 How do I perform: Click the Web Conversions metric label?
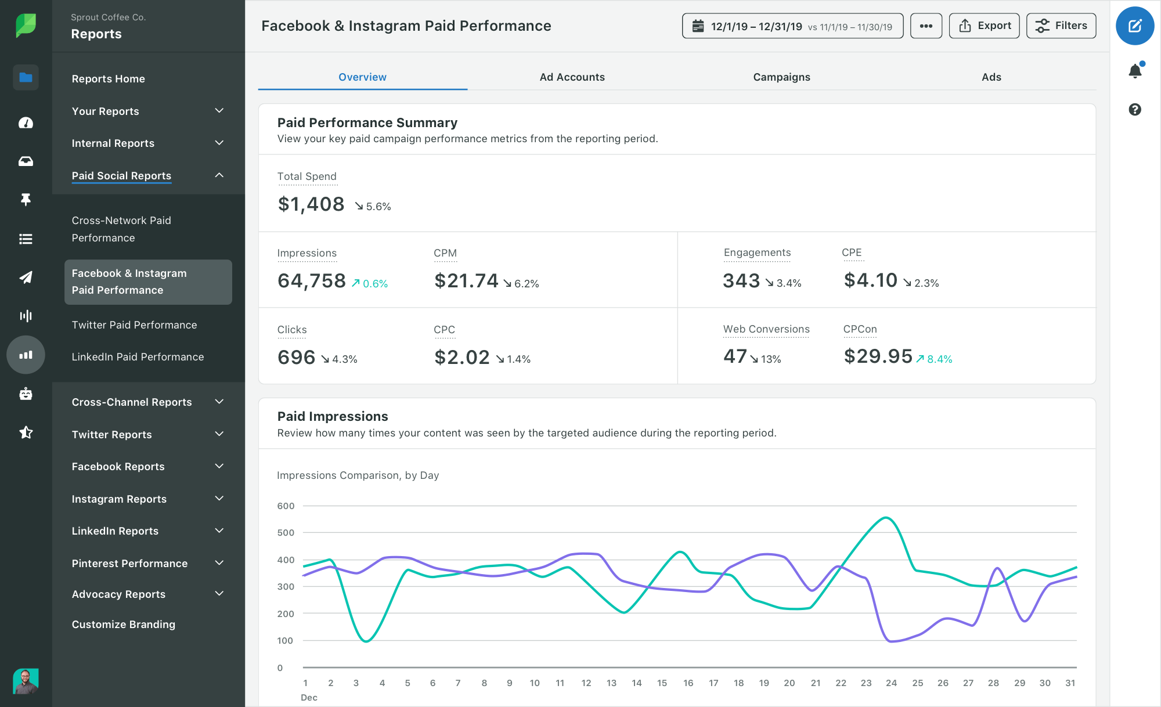(x=766, y=329)
